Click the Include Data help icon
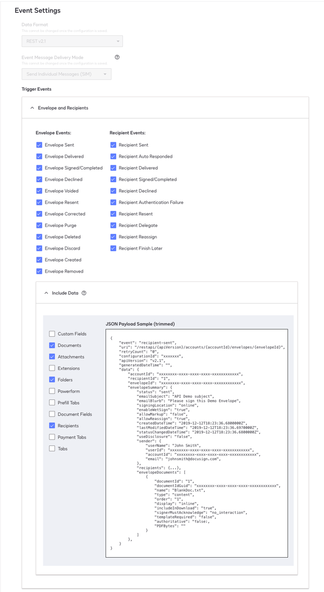Screen dimensions: 324x592 click(x=84, y=293)
